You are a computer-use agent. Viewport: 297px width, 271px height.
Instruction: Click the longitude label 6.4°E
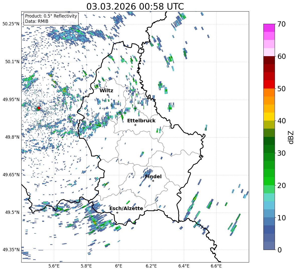pyautogui.click(x=184, y=266)
